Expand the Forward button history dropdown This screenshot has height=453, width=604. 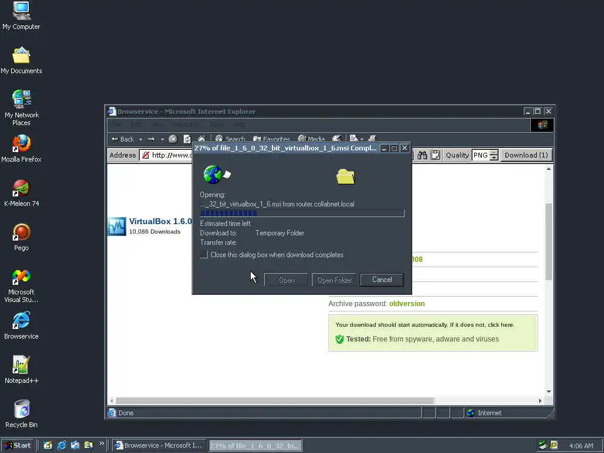click(162, 139)
